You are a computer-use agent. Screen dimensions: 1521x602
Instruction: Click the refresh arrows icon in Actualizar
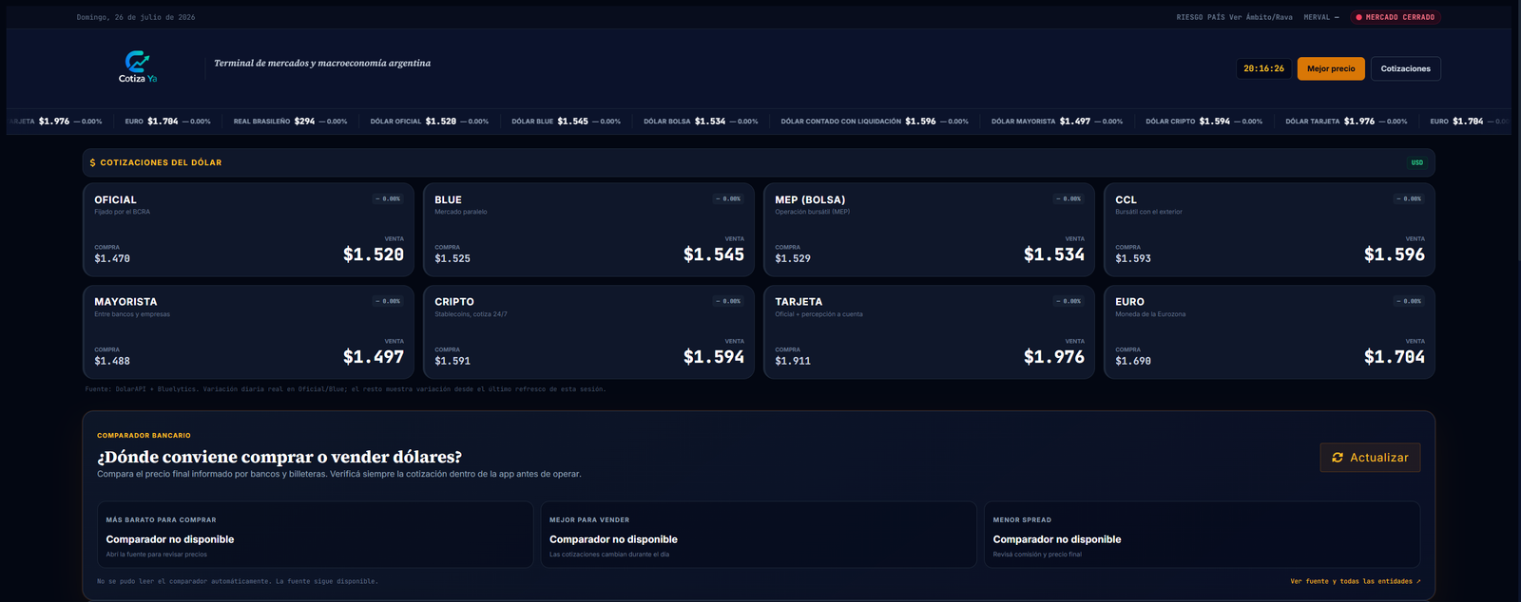coord(1338,458)
